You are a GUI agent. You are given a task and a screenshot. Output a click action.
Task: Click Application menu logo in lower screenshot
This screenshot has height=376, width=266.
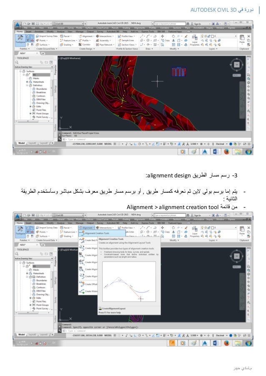18,216
